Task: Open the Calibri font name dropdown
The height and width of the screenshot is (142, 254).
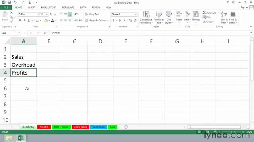Action: [38, 14]
